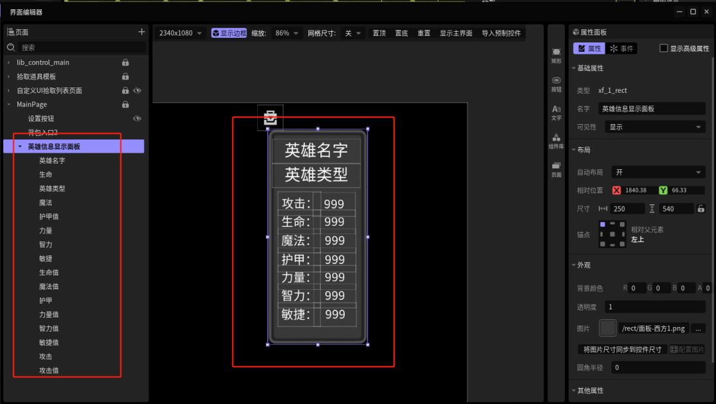Toggle lock on 自定义UI拾取列表页面
The height and width of the screenshot is (404, 716).
[x=125, y=90]
